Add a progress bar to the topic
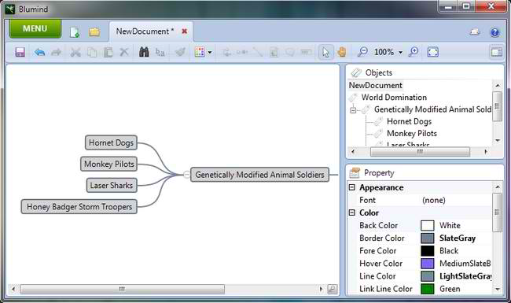 pyautogui.click(x=306, y=52)
